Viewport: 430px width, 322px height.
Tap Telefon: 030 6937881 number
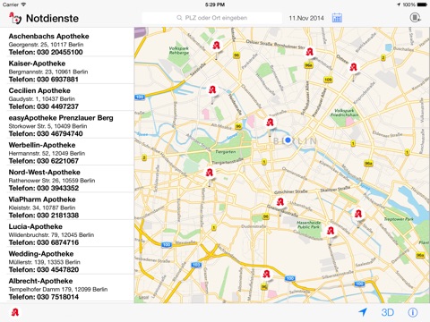tap(44, 80)
